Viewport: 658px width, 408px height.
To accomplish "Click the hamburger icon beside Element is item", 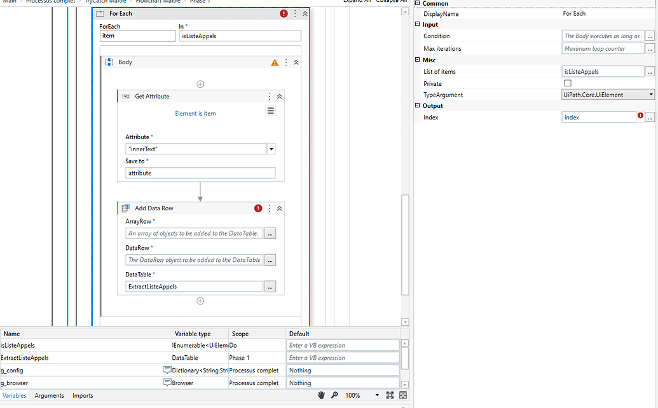I will coord(270,111).
